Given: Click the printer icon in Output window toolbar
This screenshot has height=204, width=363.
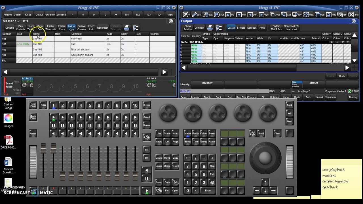Looking at the screenshot, I should click(x=210, y=27).
